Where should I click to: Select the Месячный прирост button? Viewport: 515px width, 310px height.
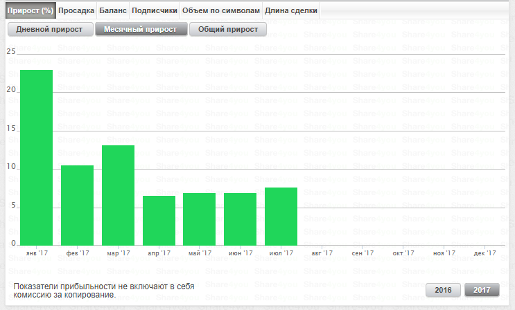pos(141,30)
